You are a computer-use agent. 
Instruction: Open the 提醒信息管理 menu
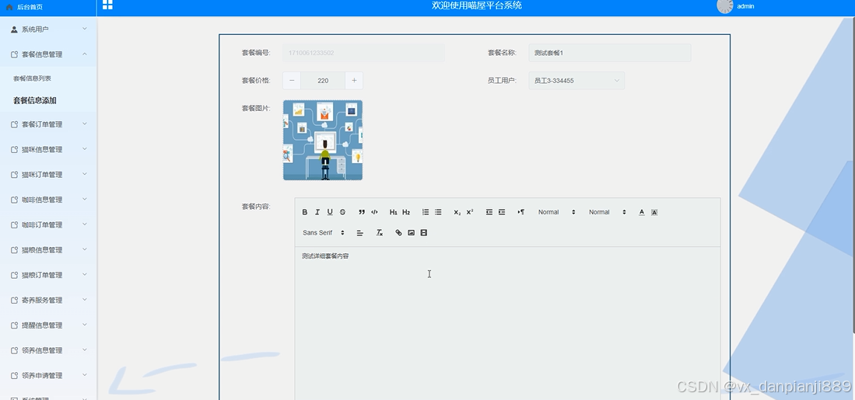click(x=48, y=325)
